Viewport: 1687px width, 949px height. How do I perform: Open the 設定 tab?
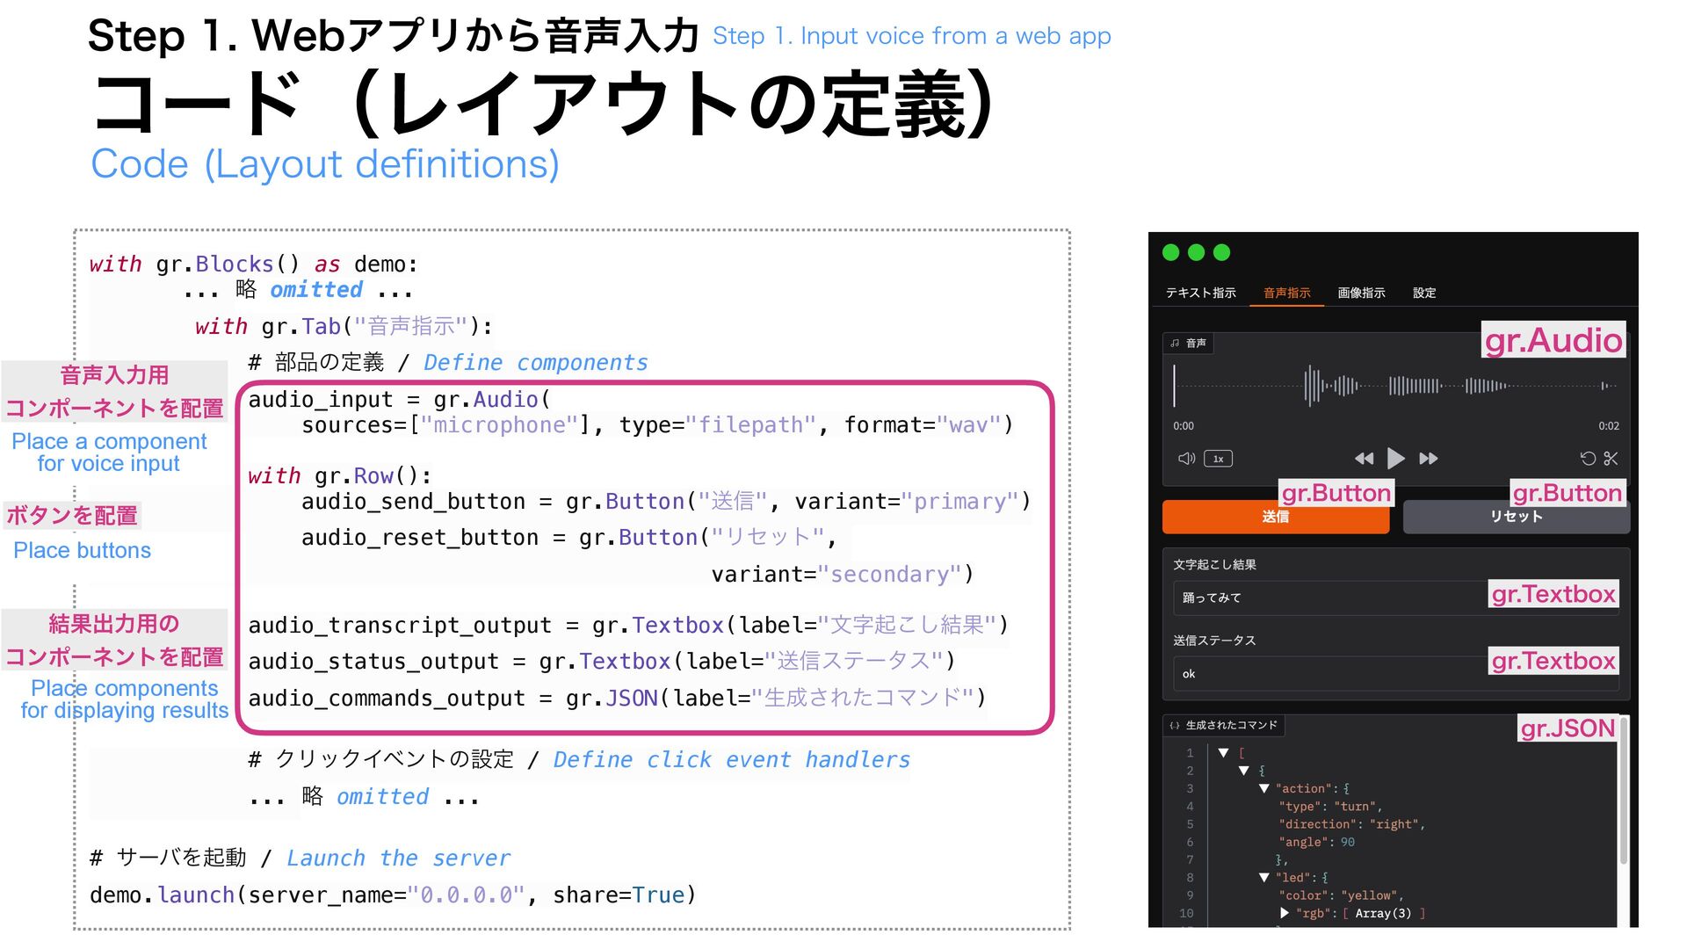pos(1424,293)
